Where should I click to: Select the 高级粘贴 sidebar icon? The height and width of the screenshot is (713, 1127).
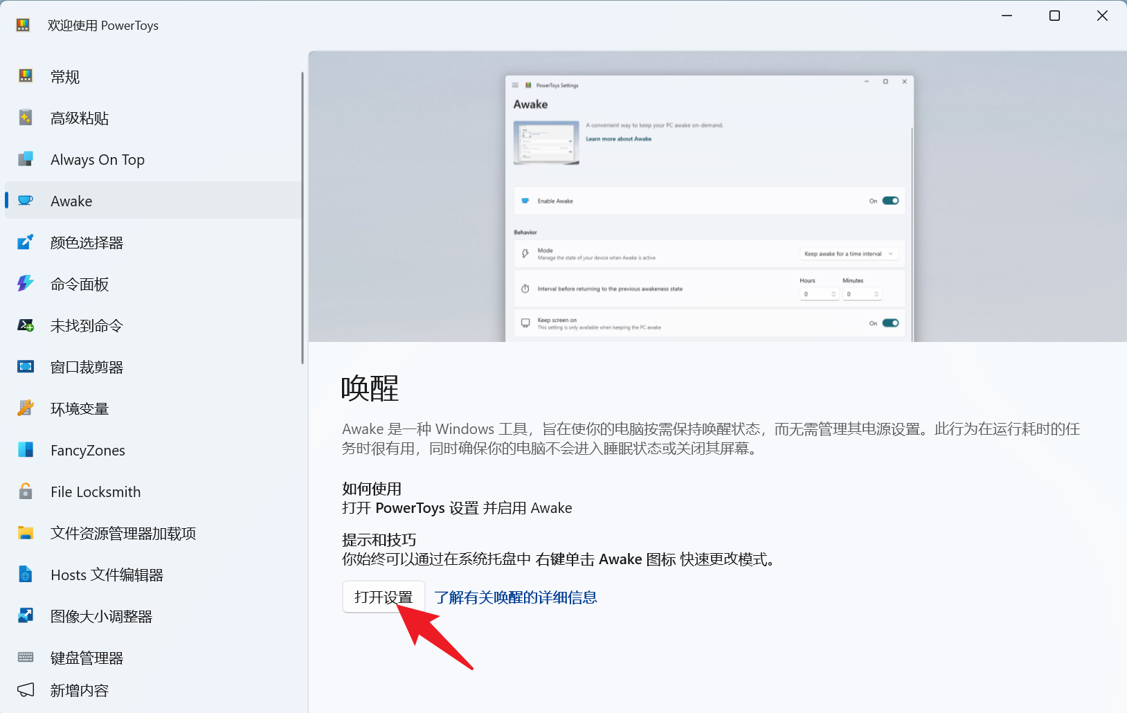tap(26, 118)
